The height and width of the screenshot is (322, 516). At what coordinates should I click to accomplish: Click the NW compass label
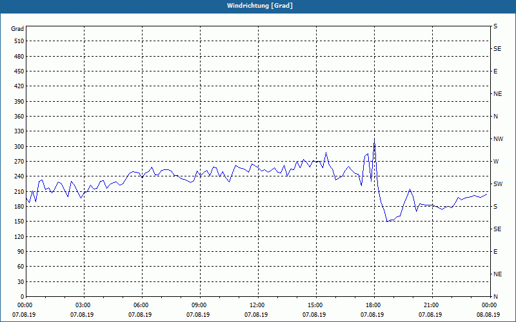pos(498,139)
